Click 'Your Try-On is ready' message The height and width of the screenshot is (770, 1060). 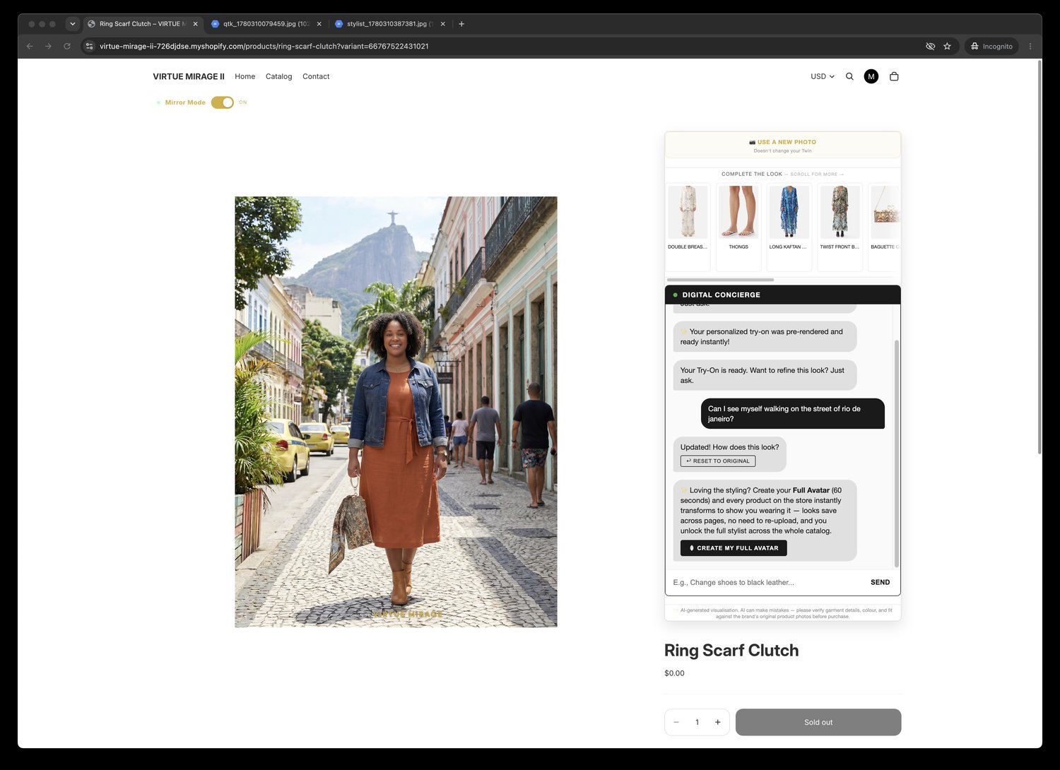pos(765,375)
